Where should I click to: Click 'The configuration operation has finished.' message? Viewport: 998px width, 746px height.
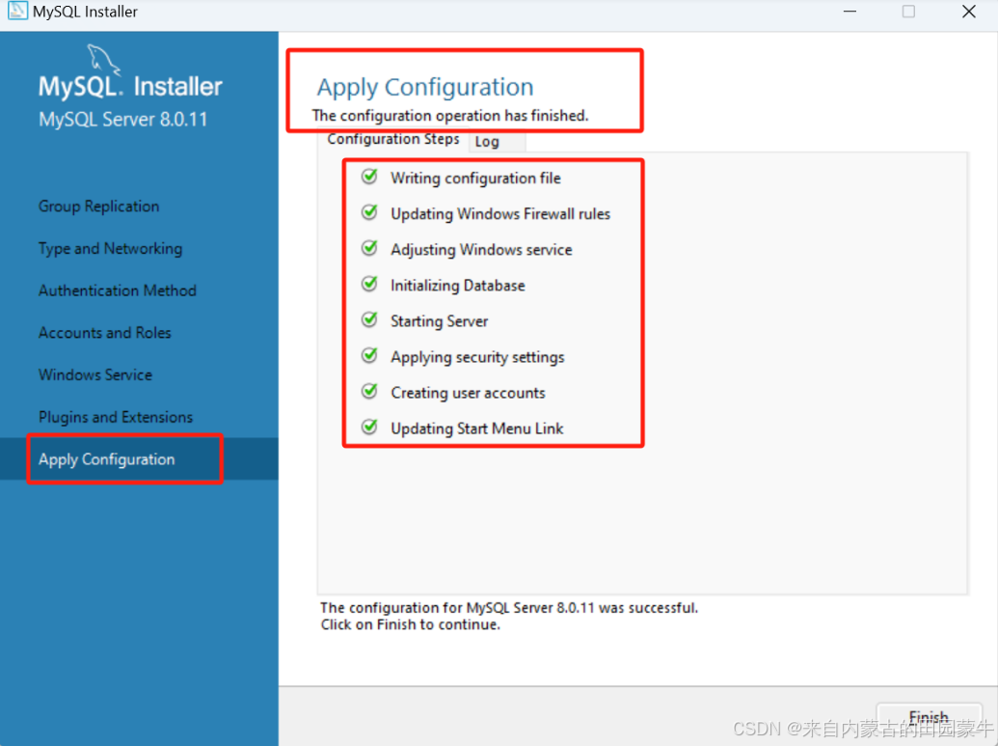(x=450, y=115)
